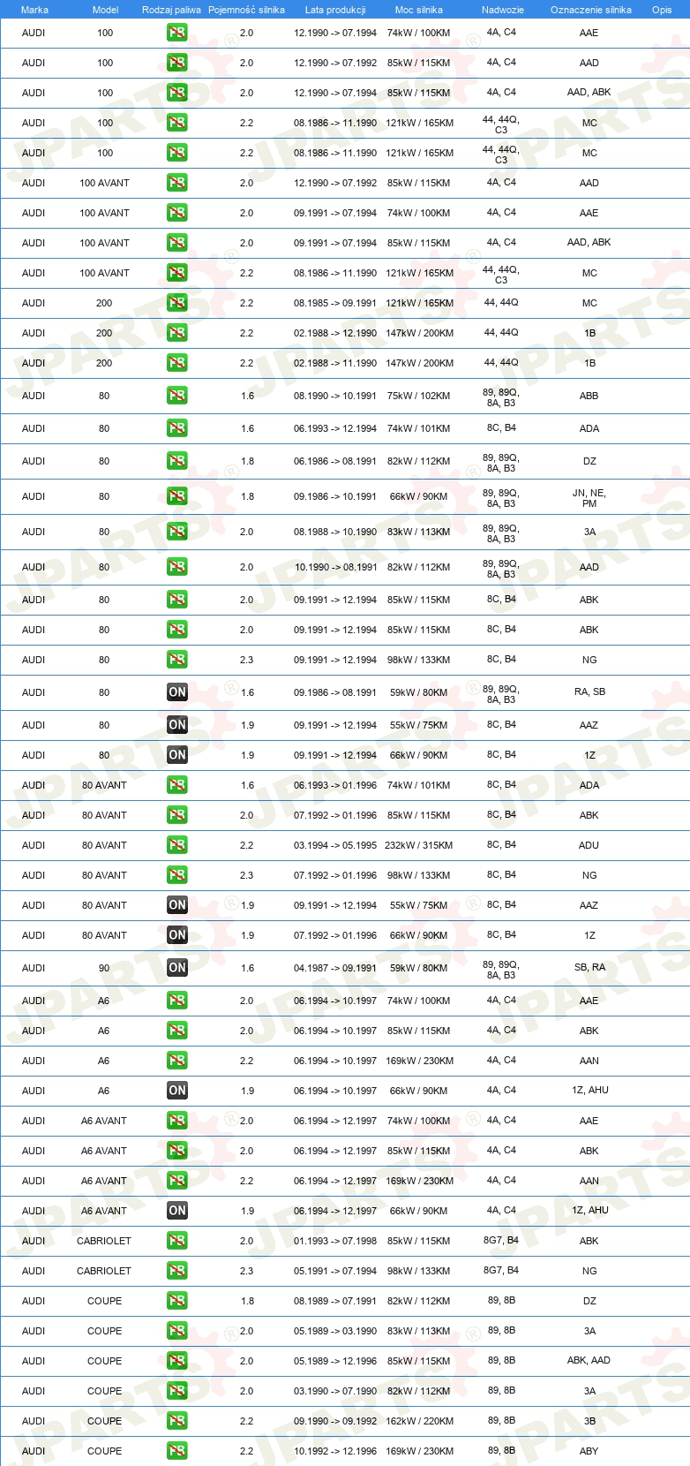Click the Opis column header
Screen dimensions: 690x1466
point(662,10)
